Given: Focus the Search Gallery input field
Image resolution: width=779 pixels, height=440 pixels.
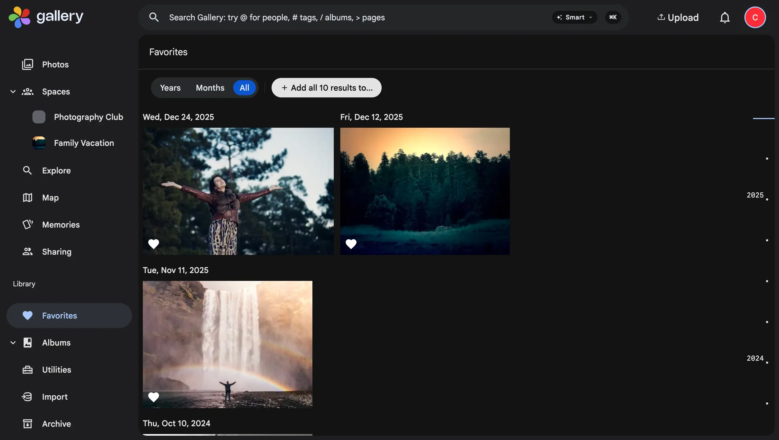Looking at the screenshot, I should pyautogui.click(x=357, y=18).
